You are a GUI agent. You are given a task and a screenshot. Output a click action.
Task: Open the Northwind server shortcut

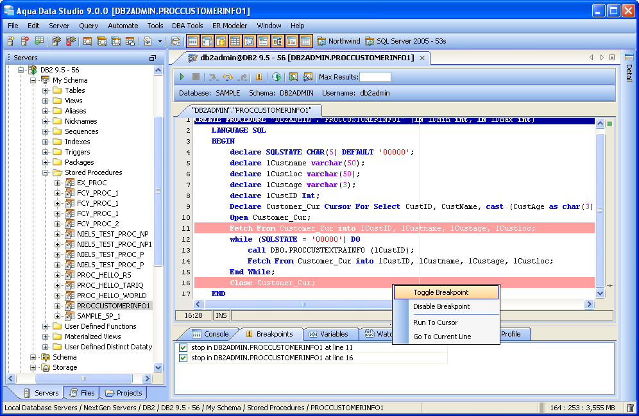pos(338,42)
